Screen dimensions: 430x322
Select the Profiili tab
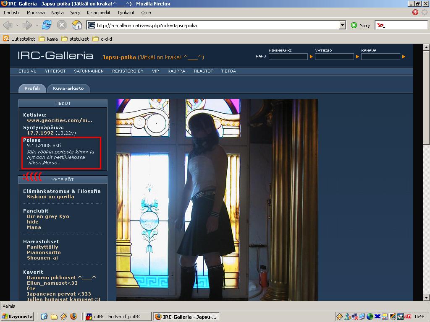[32, 88]
